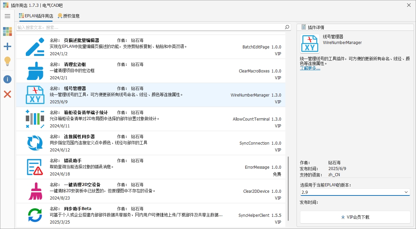Click the light bulb tips icon

pos(7,61)
